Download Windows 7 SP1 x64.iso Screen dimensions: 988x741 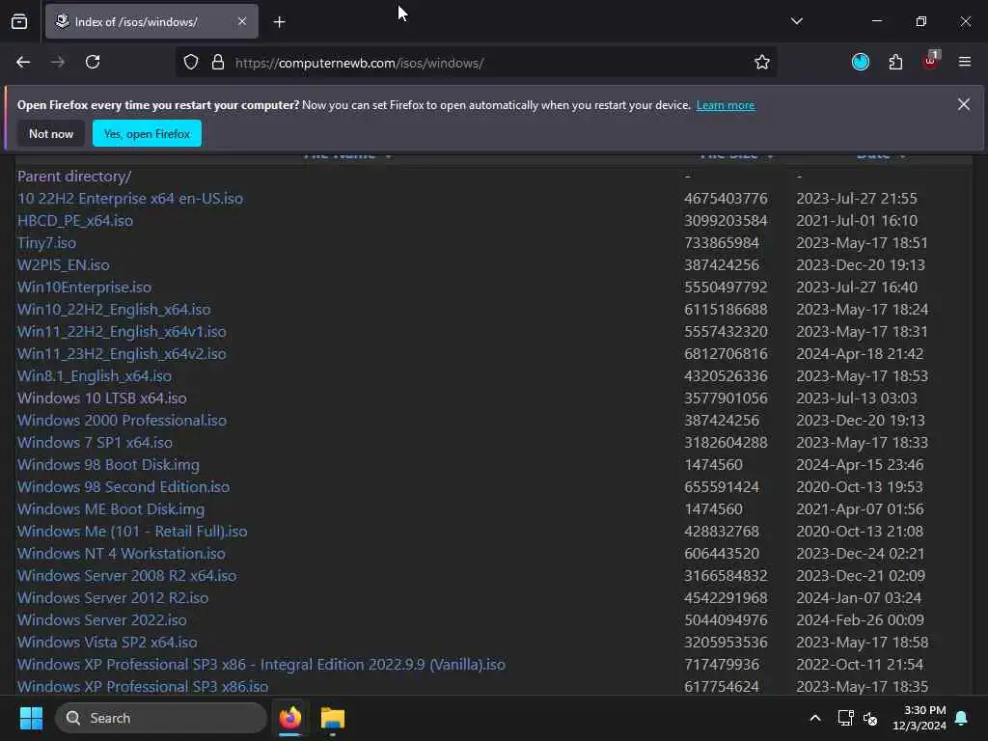point(96,442)
